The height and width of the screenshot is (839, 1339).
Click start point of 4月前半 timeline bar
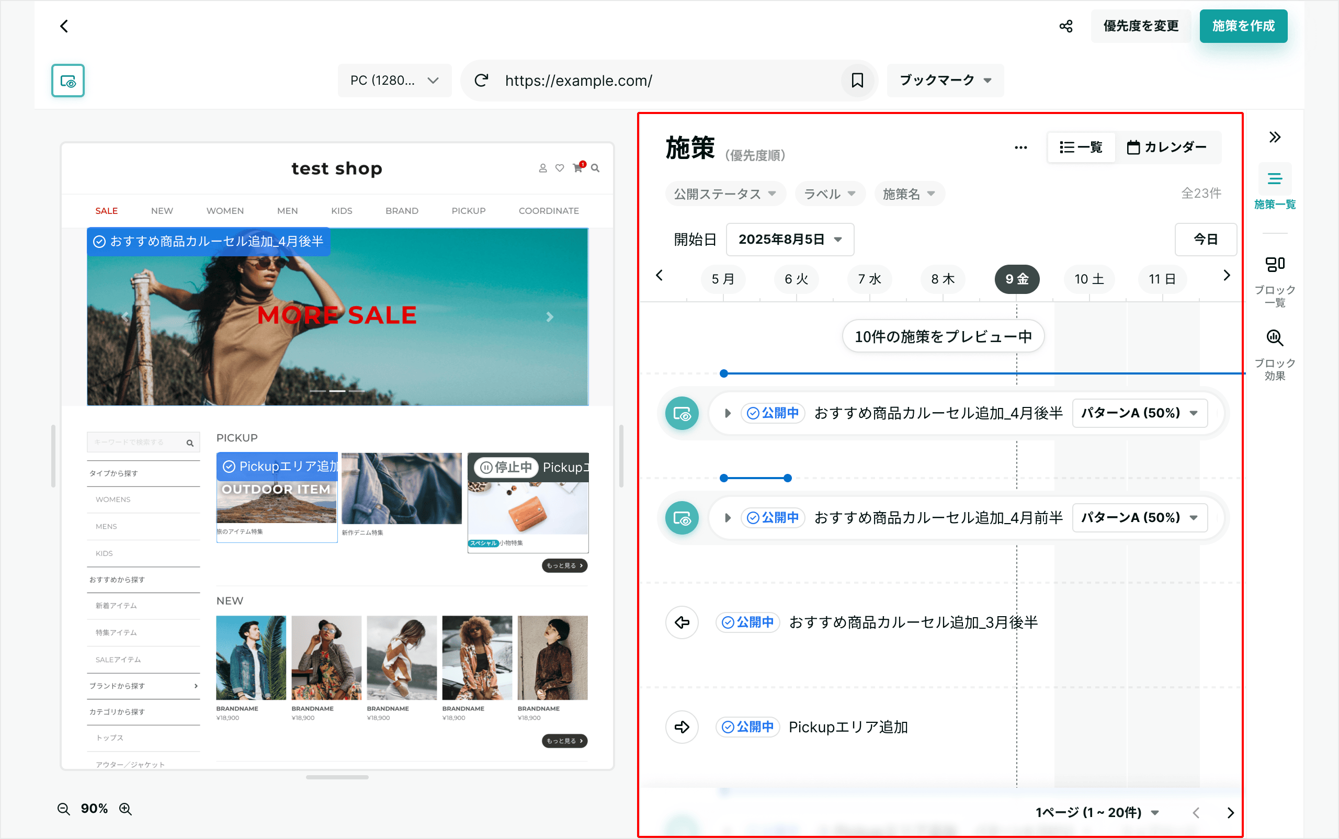click(x=723, y=478)
